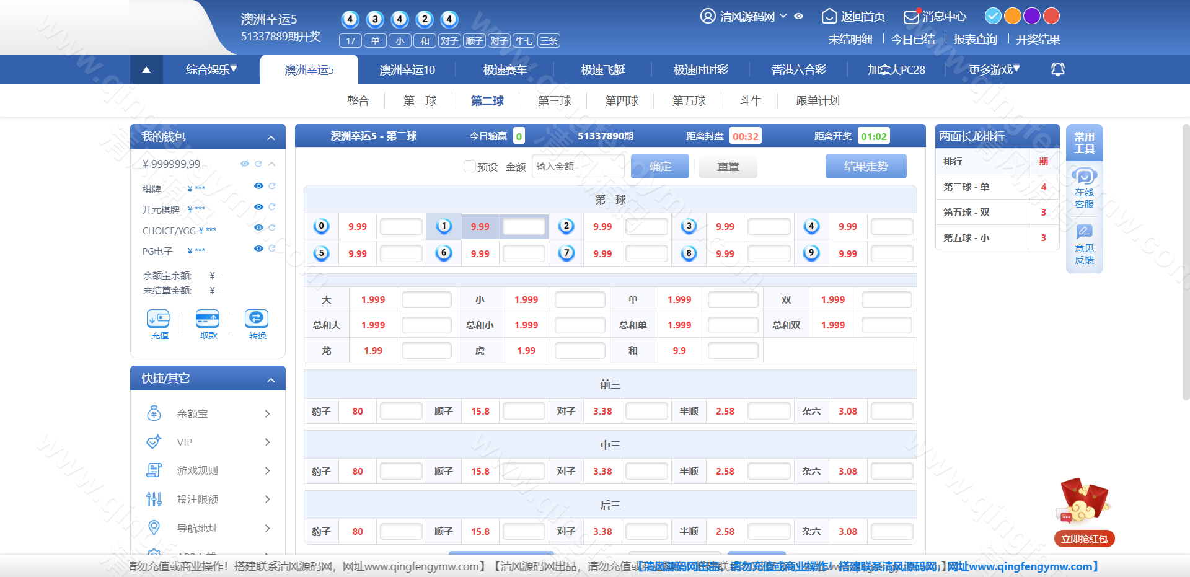The height and width of the screenshot is (577, 1190).
Task: Refresh the 开元棋牌 balance
Action: click(x=272, y=207)
